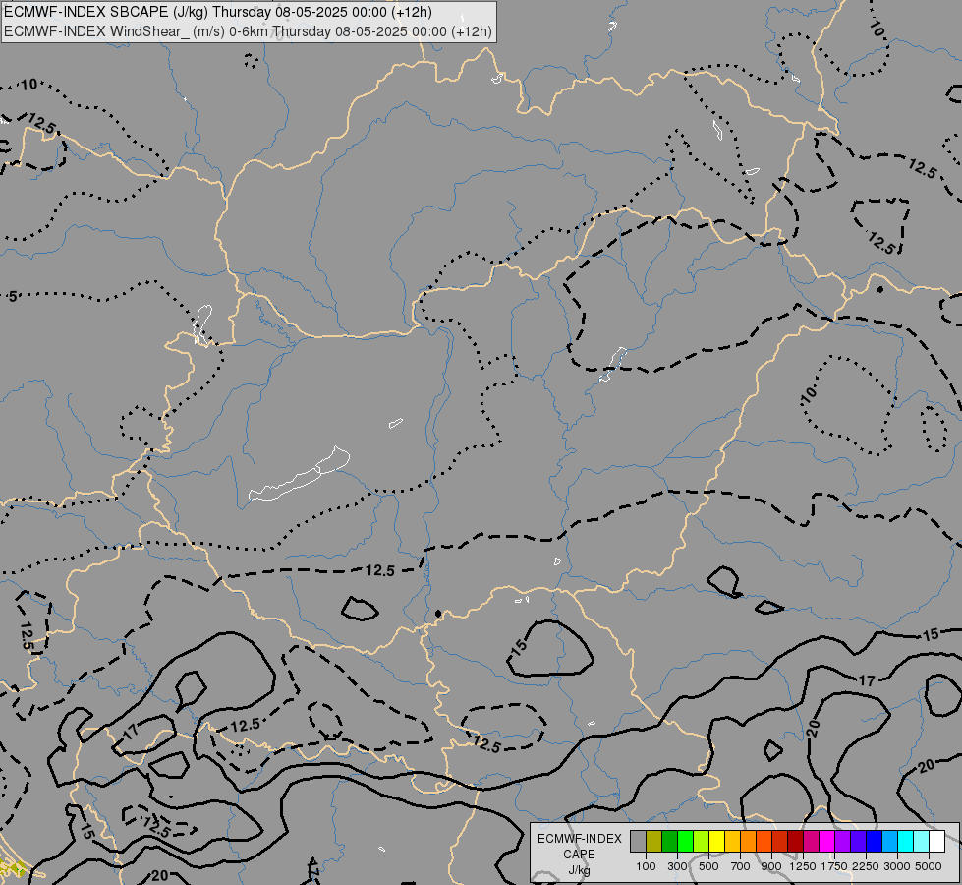Click the "CAPE" text in the legend
The image size is (962, 885).
point(579,855)
